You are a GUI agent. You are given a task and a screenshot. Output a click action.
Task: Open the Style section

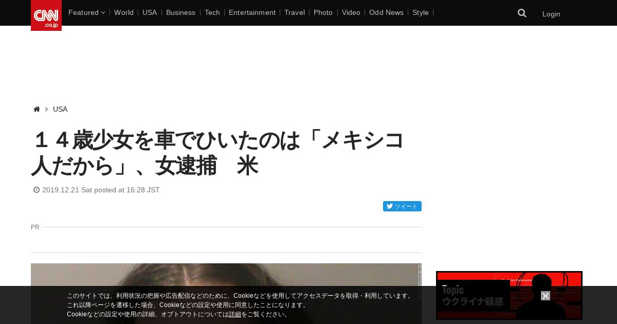click(421, 12)
